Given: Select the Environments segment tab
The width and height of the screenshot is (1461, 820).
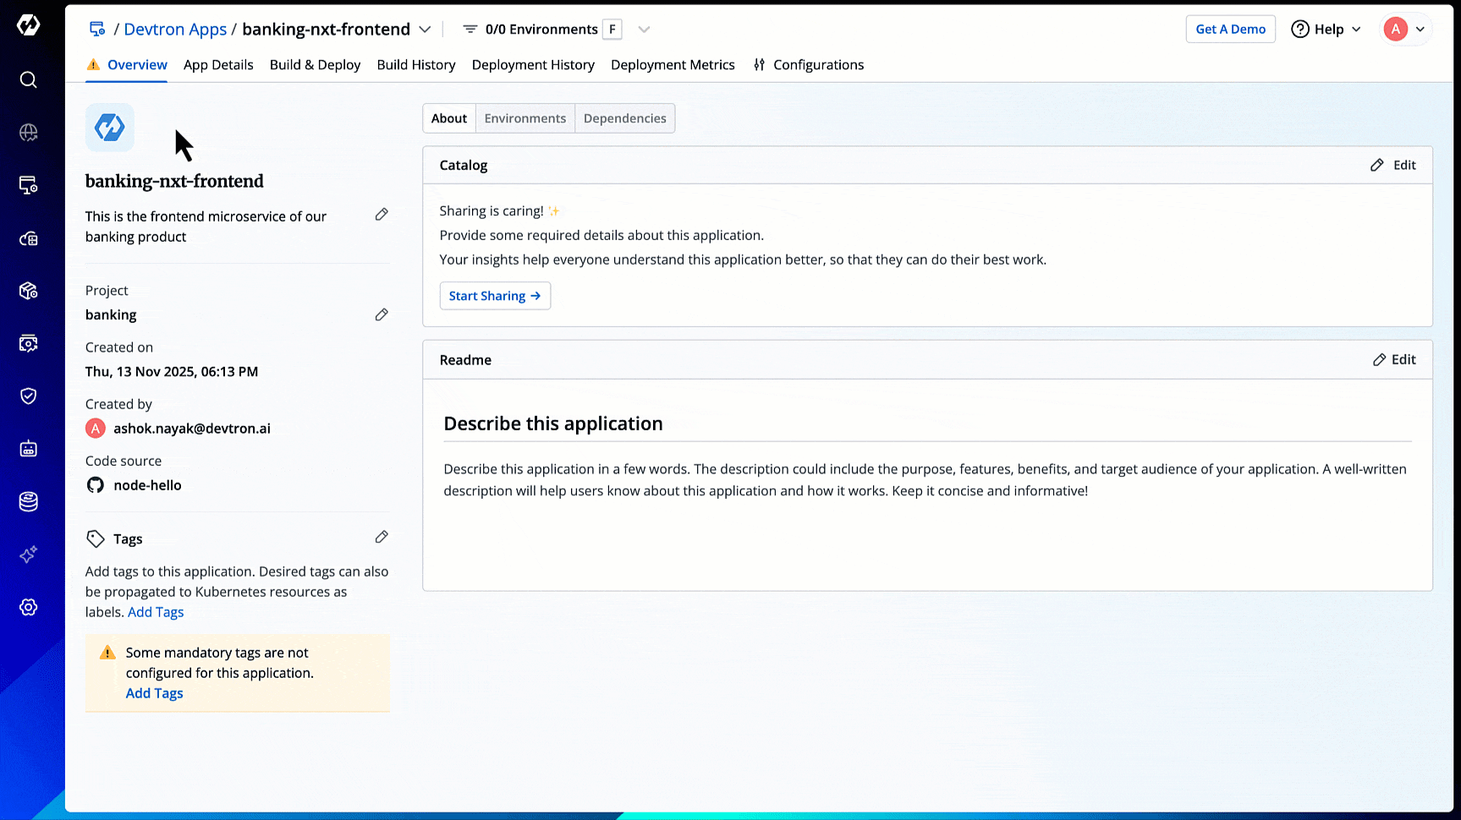Looking at the screenshot, I should tap(525, 118).
